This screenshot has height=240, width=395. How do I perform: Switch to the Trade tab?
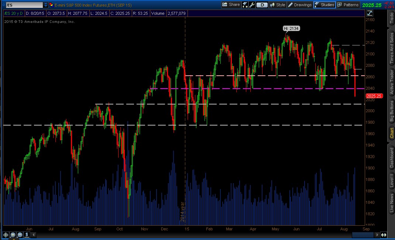click(x=391, y=18)
